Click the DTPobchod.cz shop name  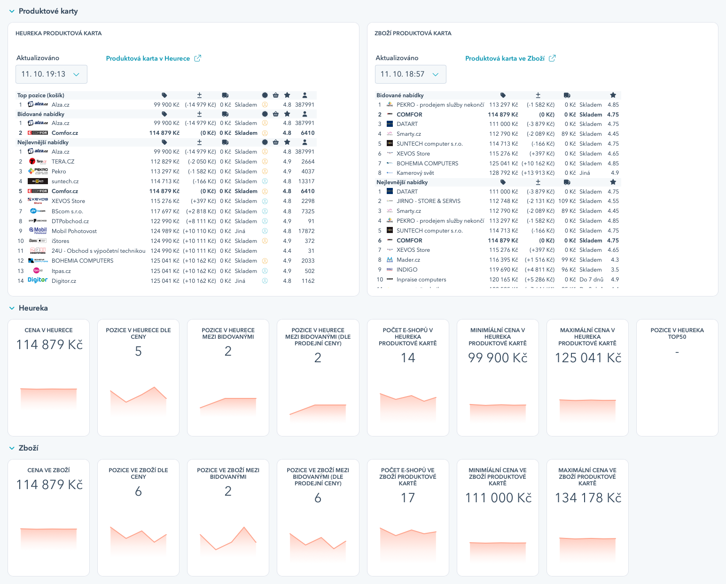[70, 221]
